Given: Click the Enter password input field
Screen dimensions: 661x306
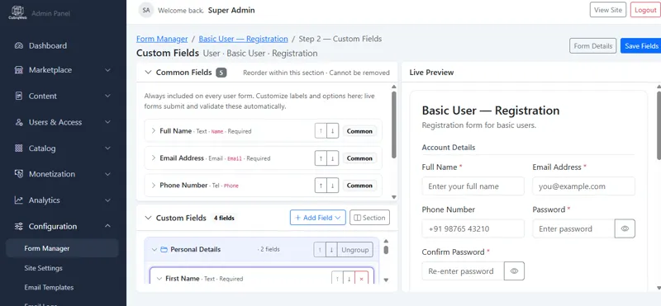Looking at the screenshot, I should pyautogui.click(x=573, y=228).
